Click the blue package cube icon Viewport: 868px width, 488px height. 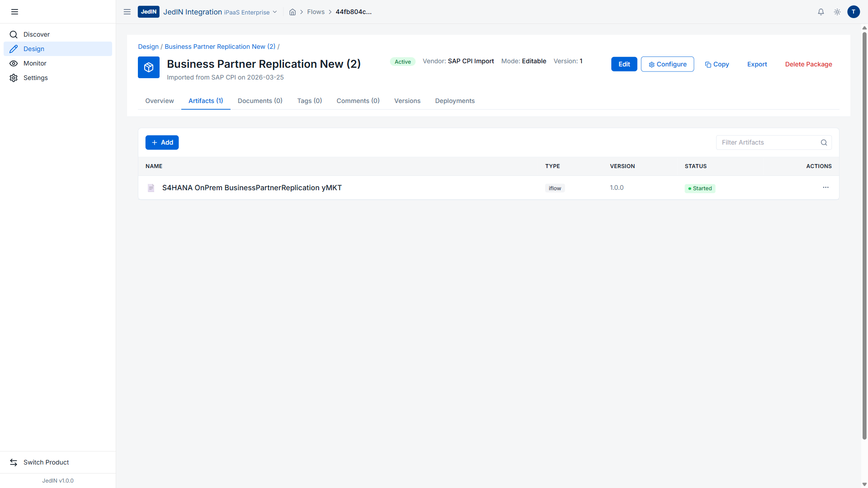click(x=149, y=67)
